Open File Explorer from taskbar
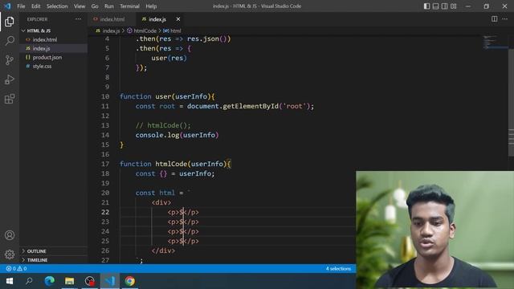This screenshot has width=514, height=289. [70, 281]
